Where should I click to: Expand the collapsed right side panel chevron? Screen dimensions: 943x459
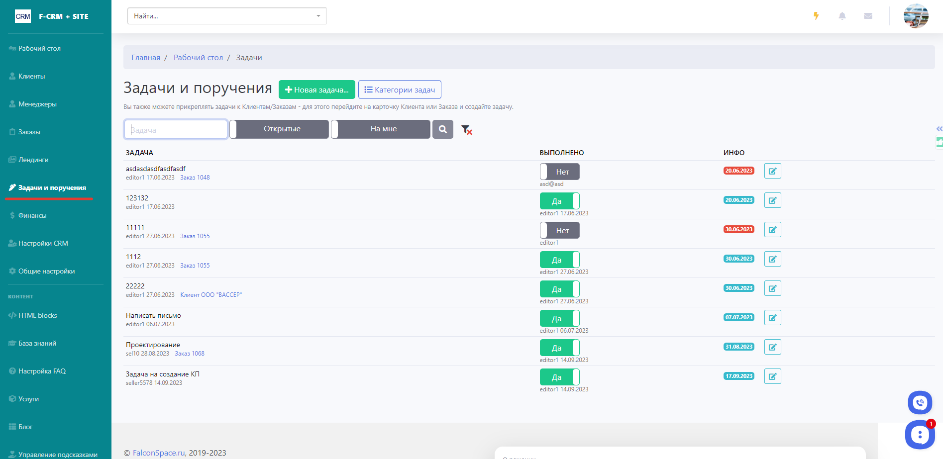[939, 129]
